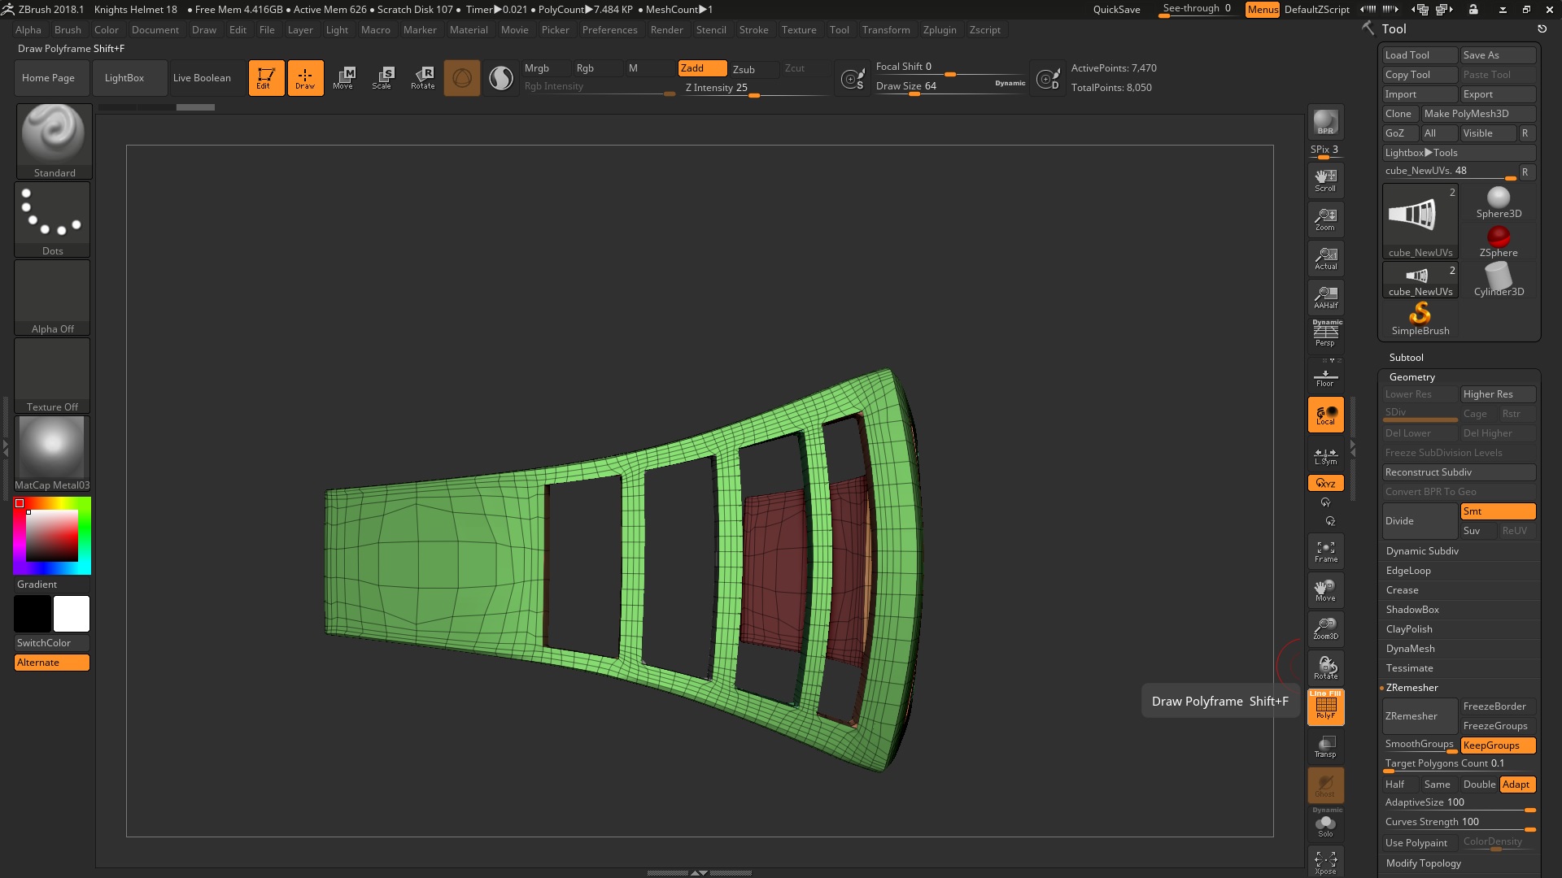Adjust the Z Intensity slider
Viewport: 1562px width, 878px height.
click(756, 89)
